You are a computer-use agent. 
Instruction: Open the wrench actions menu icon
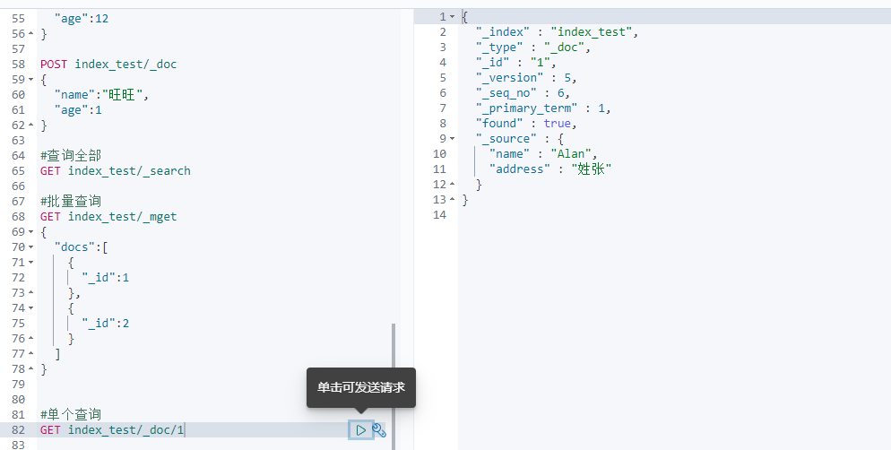(x=379, y=430)
